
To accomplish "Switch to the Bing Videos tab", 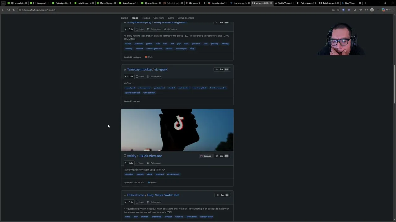I will pyautogui.click(x=351, y=3).
